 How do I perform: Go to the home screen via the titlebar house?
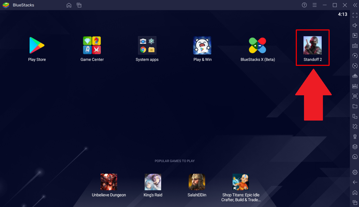click(x=69, y=5)
